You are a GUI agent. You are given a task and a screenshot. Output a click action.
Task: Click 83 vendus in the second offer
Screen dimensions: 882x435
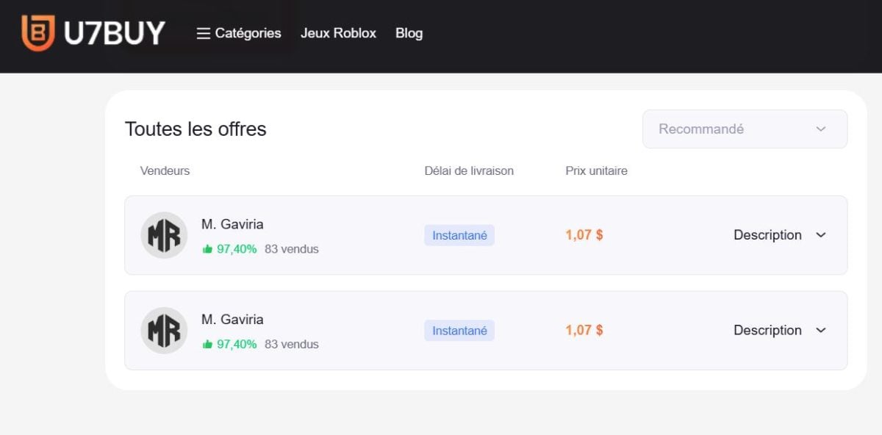(292, 344)
